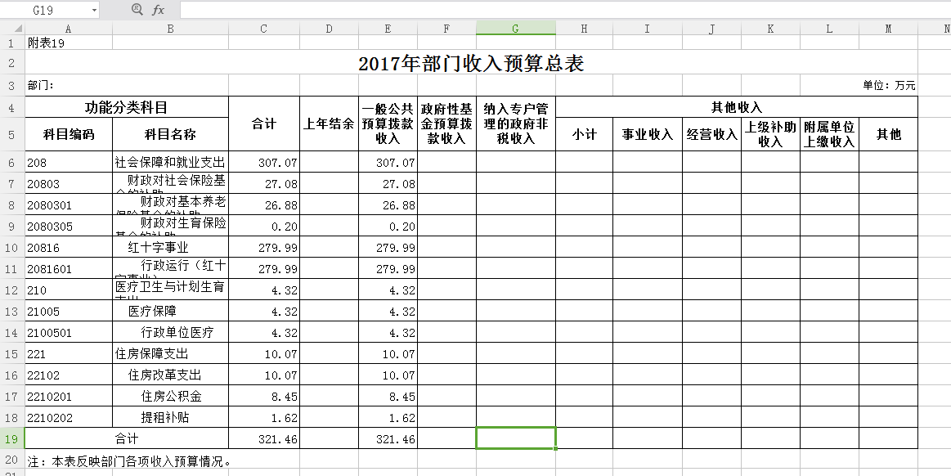951x476 pixels.
Task: Select the 上年结余 header cell
Action: (x=329, y=123)
